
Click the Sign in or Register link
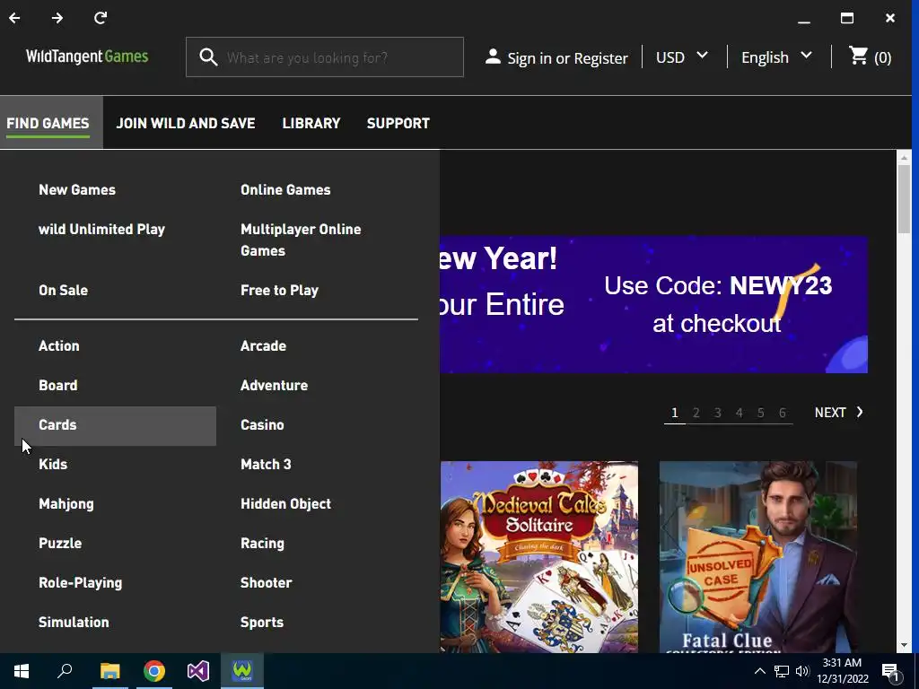pyautogui.click(x=567, y=58)
